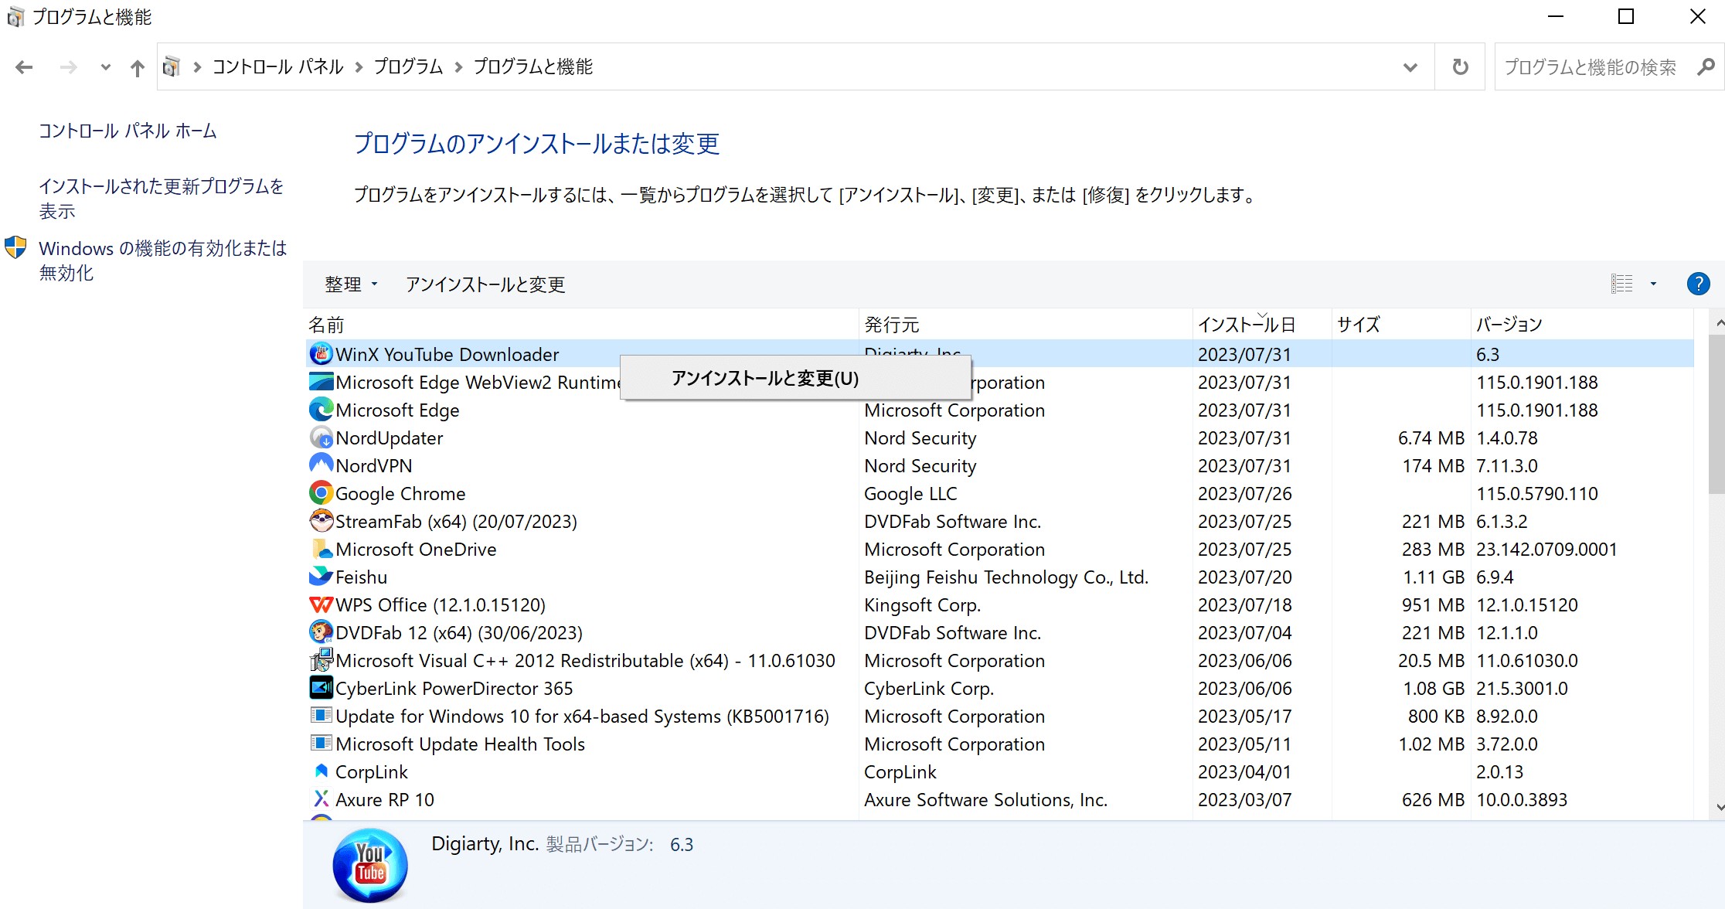The width and height of the screenshot is (1725, 909).
Task: Click the Axure RP 10 icon
Action: (321, 798)
